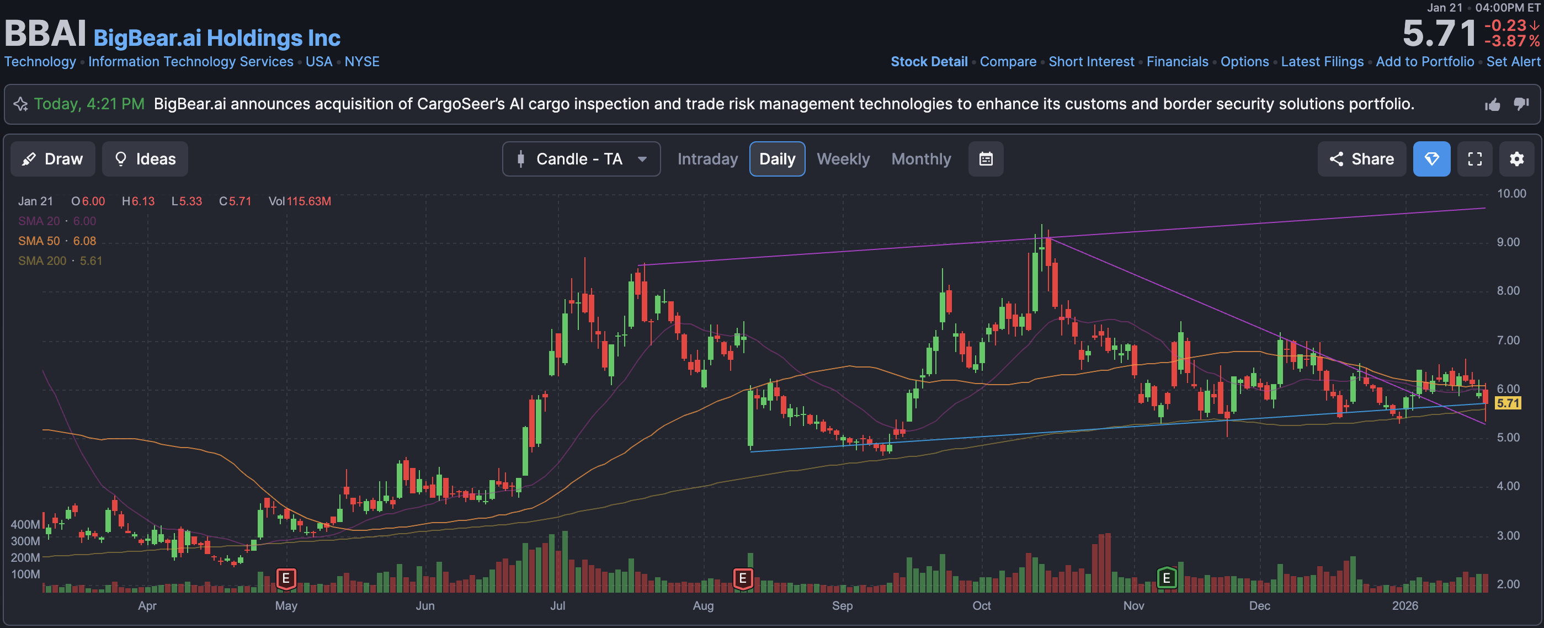This screenshot has height=628, width=1544.
Task: Click the thumbs down icon on news
Action: pyautogui.click(x=1521, y=104)
